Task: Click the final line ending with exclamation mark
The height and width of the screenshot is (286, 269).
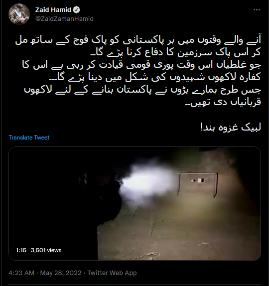Action: [231, 127]
